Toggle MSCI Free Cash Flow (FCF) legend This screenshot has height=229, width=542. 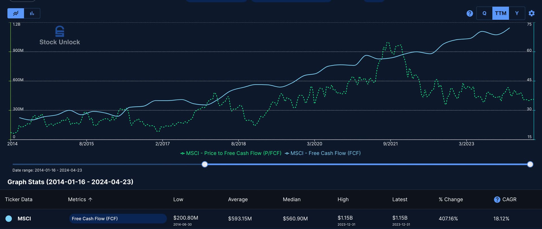pos(323,153)
